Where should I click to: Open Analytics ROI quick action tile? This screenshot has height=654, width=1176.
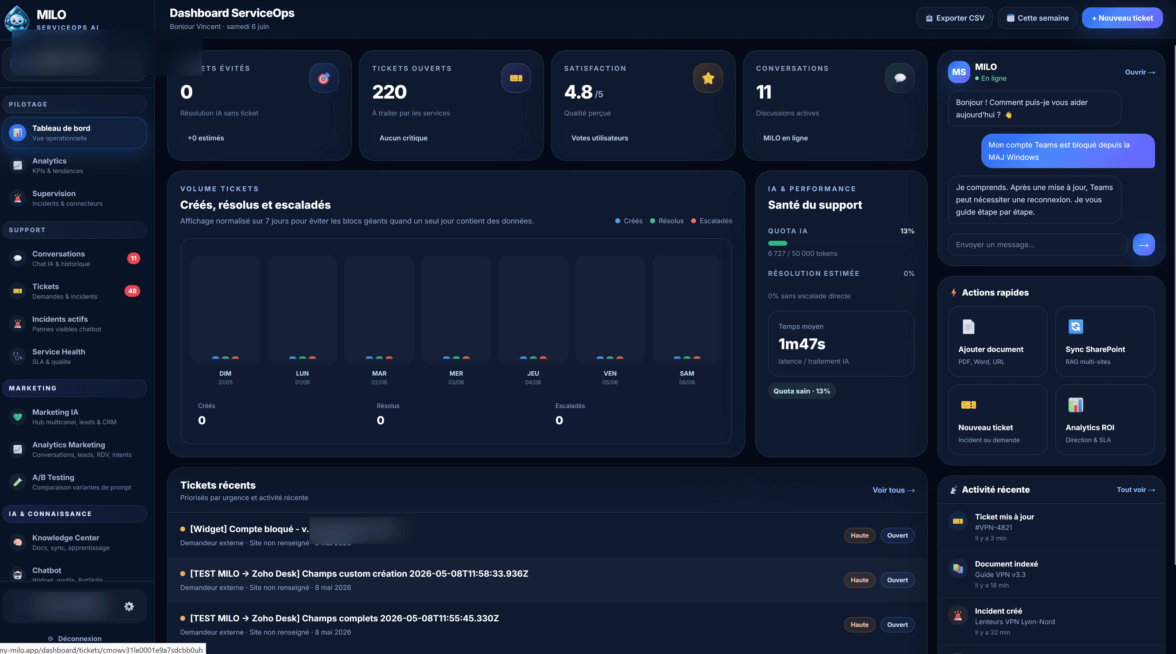point(1105,419)
